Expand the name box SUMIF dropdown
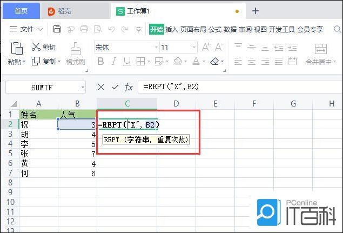This screenshot has width=343, height=233. click(x=83, y=88)
